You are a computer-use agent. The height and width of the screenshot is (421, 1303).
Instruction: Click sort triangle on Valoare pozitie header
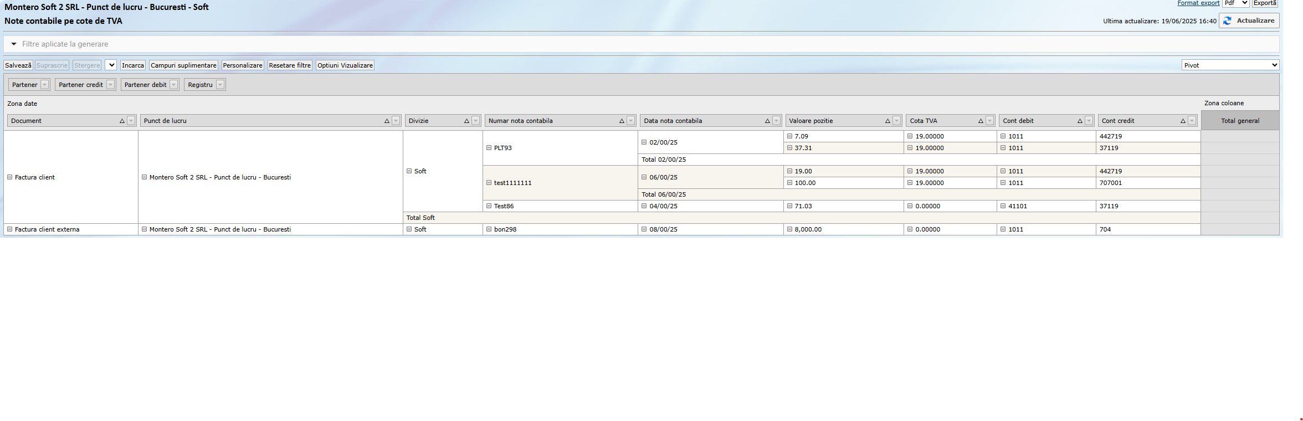pyautogui.click(x=888, y=121)
